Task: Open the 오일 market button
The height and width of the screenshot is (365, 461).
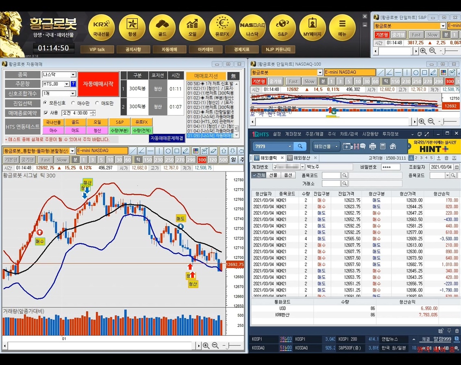Action: (x=192, y=27)
